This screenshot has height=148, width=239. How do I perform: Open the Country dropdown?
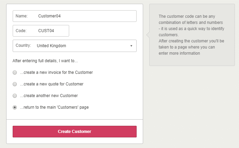[x=75, y=46]
